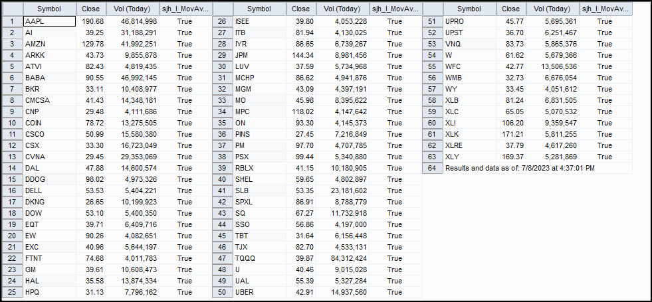Click the SLB volume cell 23,181,602
This screenshot has width=652, height=302.
(x=343, y=190)
